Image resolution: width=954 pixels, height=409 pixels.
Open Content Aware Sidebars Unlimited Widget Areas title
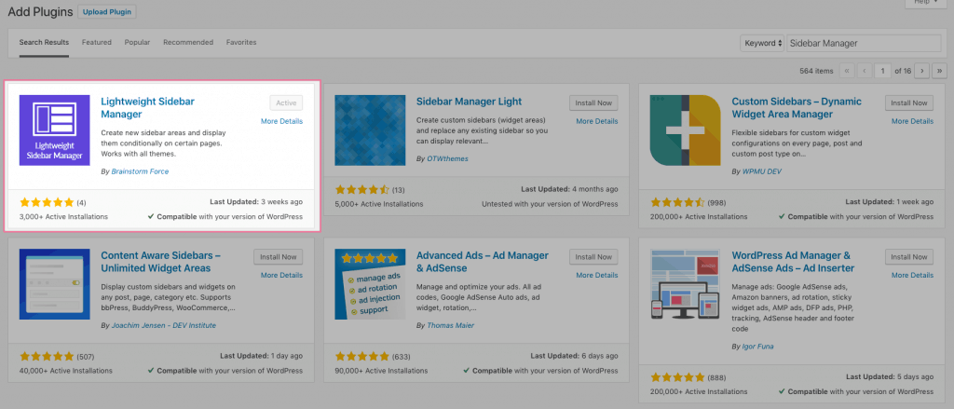[160, 262]
